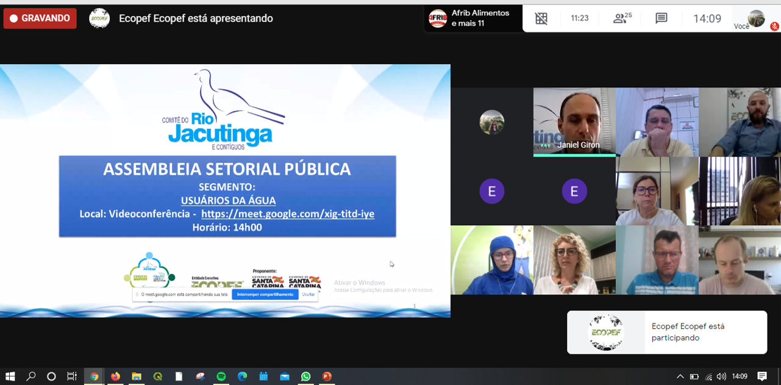Switch to Google Chrome in the taskbar
Viewport: 781px width, 385px height.
pyautogui.click(x=94, y=376)
